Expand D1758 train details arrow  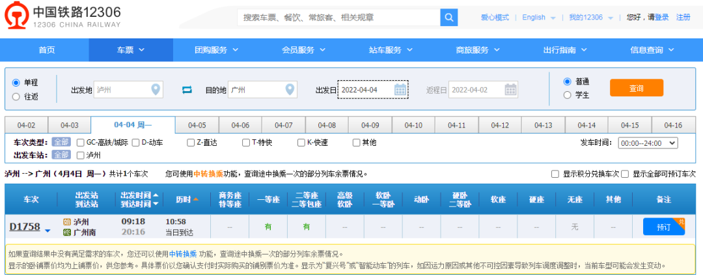click(x=48, y=231)
